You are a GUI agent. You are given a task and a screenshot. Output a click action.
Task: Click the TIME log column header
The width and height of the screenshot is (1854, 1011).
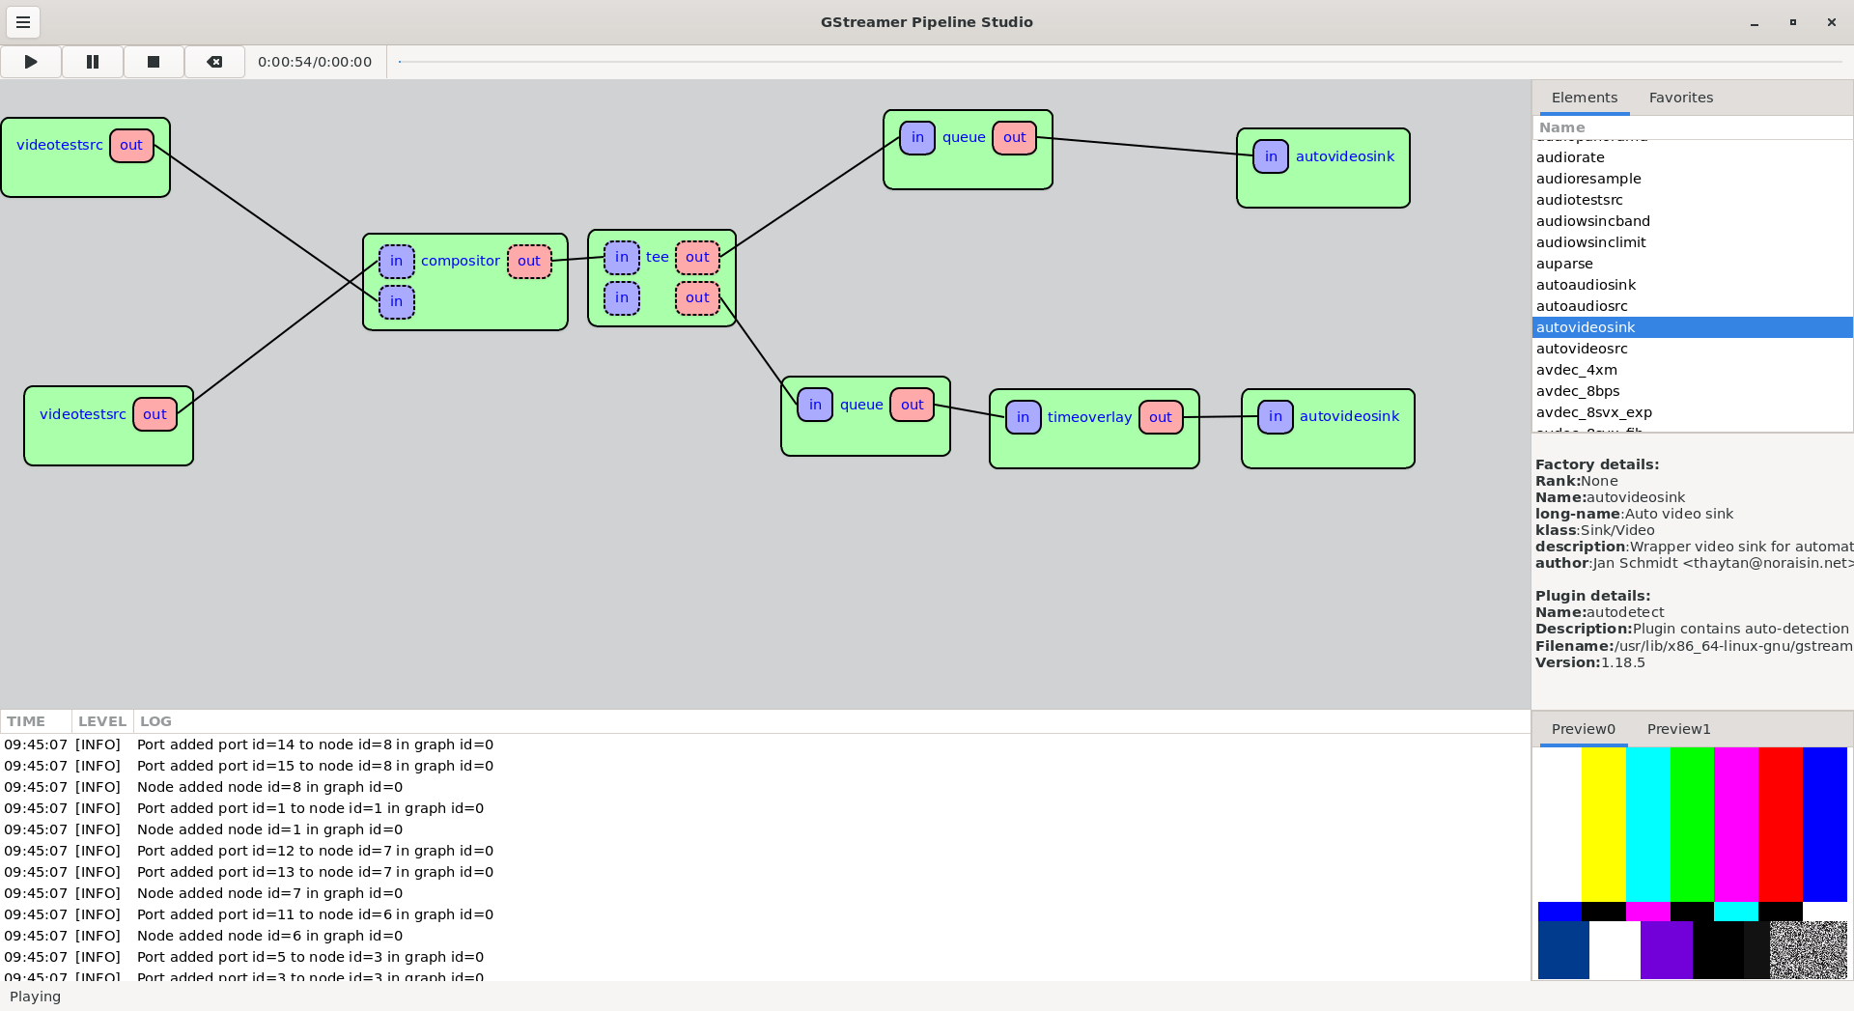36,721
